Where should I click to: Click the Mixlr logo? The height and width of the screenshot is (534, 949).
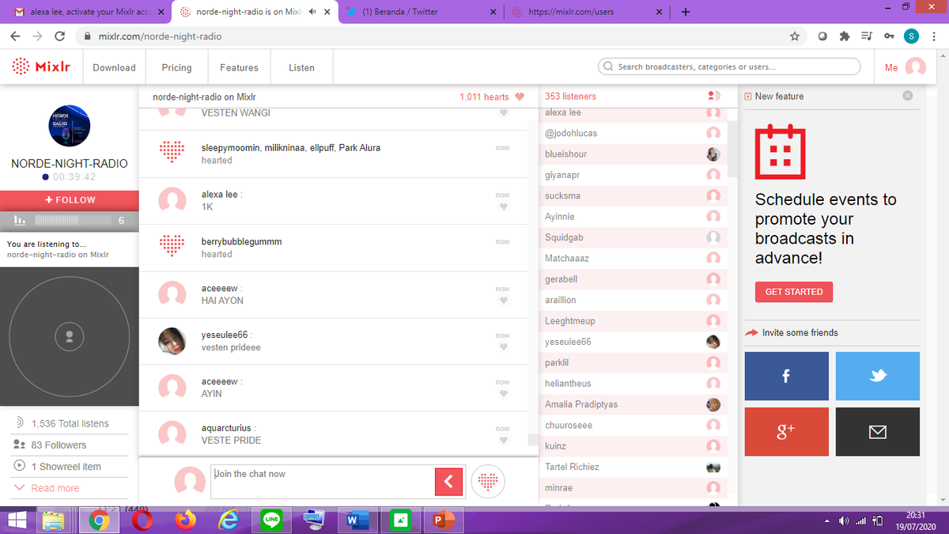pos(41,67)
